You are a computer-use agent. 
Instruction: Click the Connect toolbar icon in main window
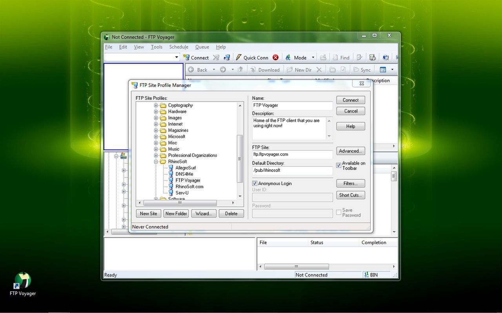click(187, 58)
